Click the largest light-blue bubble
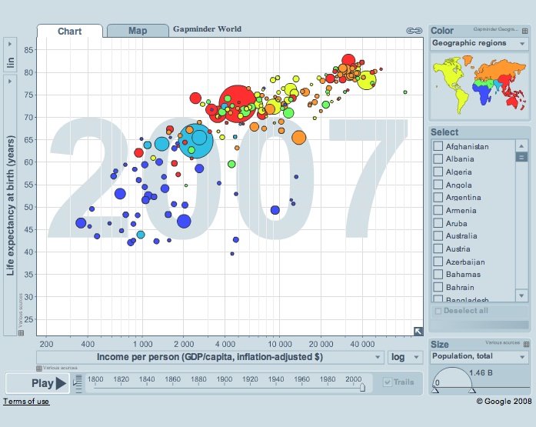Screen dimensions: 536x427 click(196, 141)
